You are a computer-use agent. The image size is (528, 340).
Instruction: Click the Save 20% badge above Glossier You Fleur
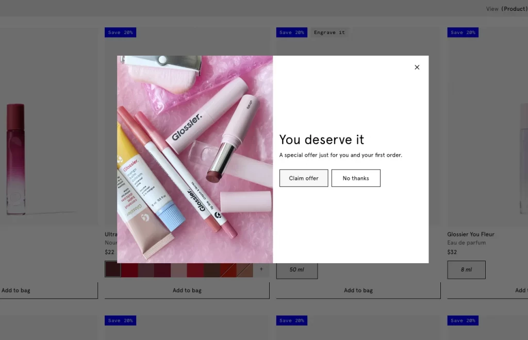click(463, 32)
